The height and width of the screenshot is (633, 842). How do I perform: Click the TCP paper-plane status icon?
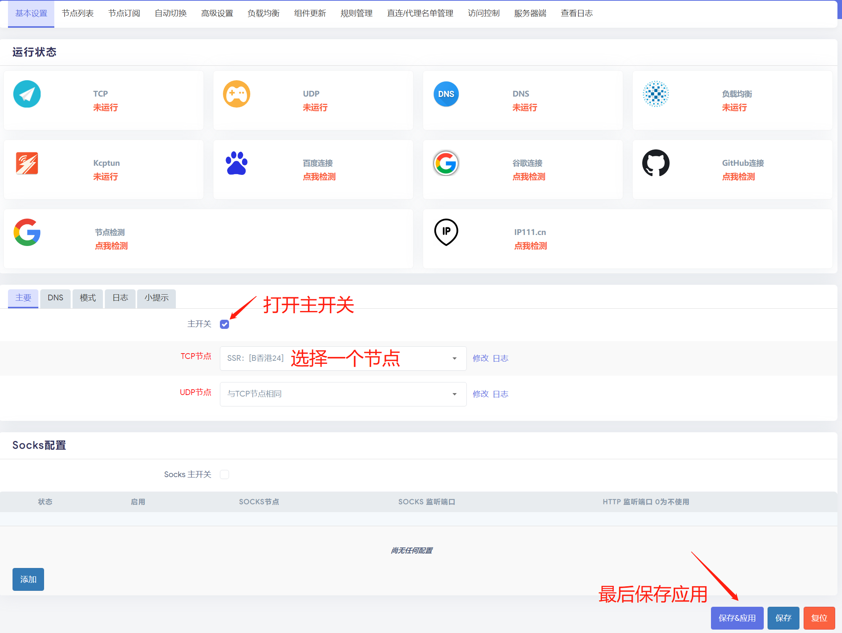click(x=27, y=94)
